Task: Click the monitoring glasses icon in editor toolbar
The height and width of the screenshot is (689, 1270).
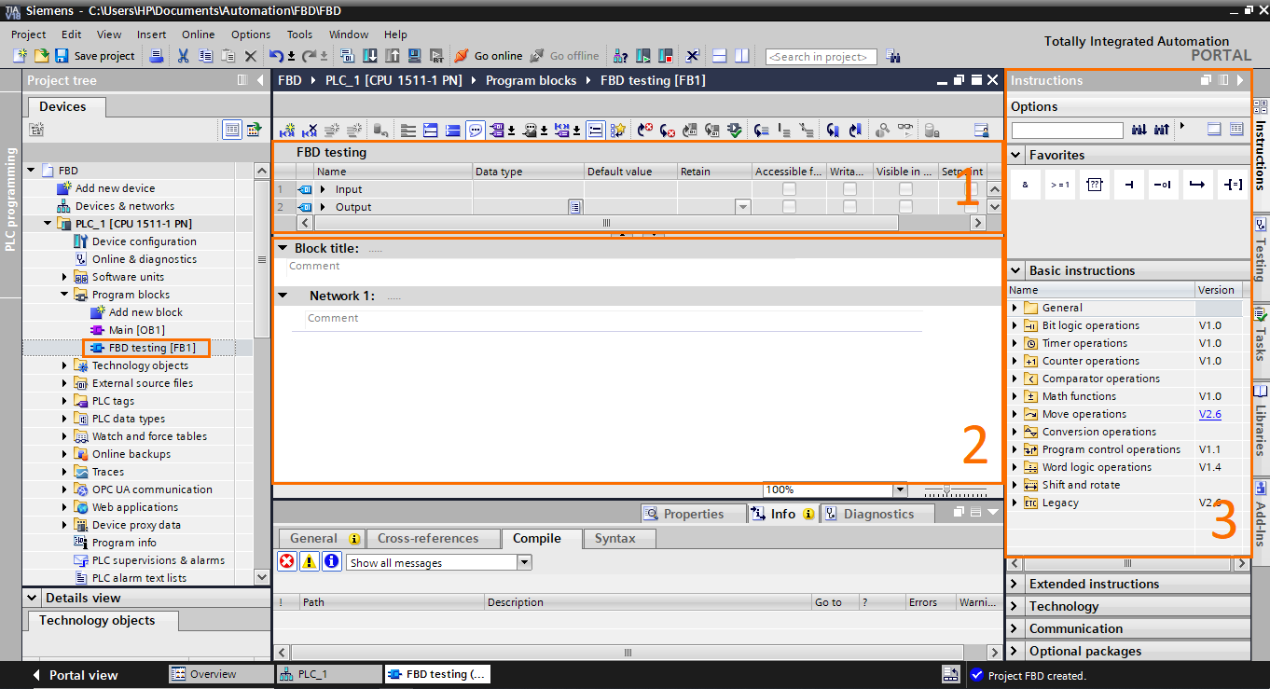Action: [x=905, y=130]
